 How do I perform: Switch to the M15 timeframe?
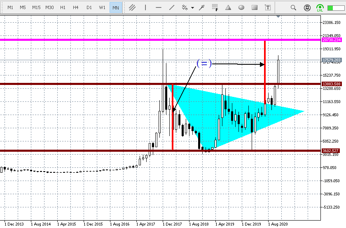[36, 7]
